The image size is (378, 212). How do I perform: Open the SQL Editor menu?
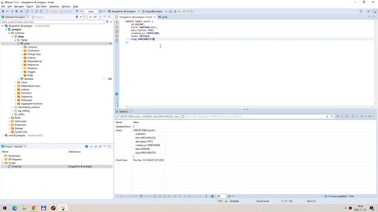pos(41,6)
